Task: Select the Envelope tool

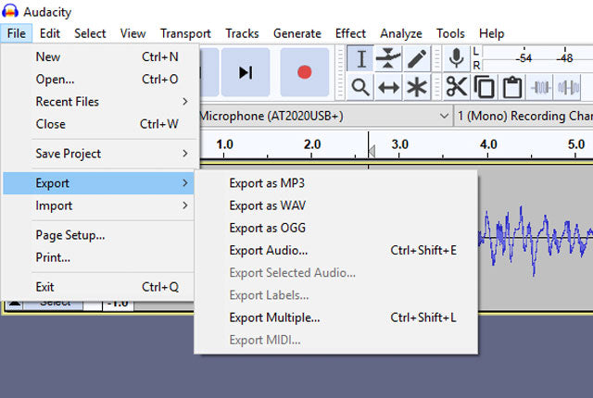Action: [x=389, y=58]
